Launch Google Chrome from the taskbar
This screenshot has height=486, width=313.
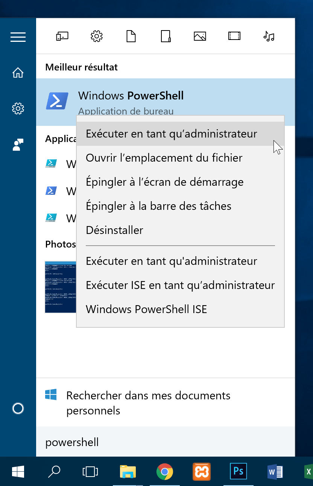[165, 471]
